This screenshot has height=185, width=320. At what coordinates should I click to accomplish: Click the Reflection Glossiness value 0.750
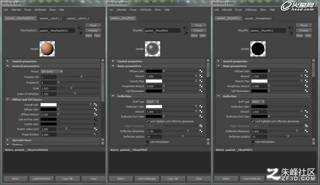tap(154, 131)
